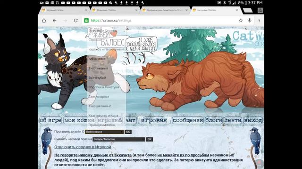Image resolution: width=302 pixels, height=169 pixels.
Task: Click the greyed forward arrow
Action: (x=65, y=21)
